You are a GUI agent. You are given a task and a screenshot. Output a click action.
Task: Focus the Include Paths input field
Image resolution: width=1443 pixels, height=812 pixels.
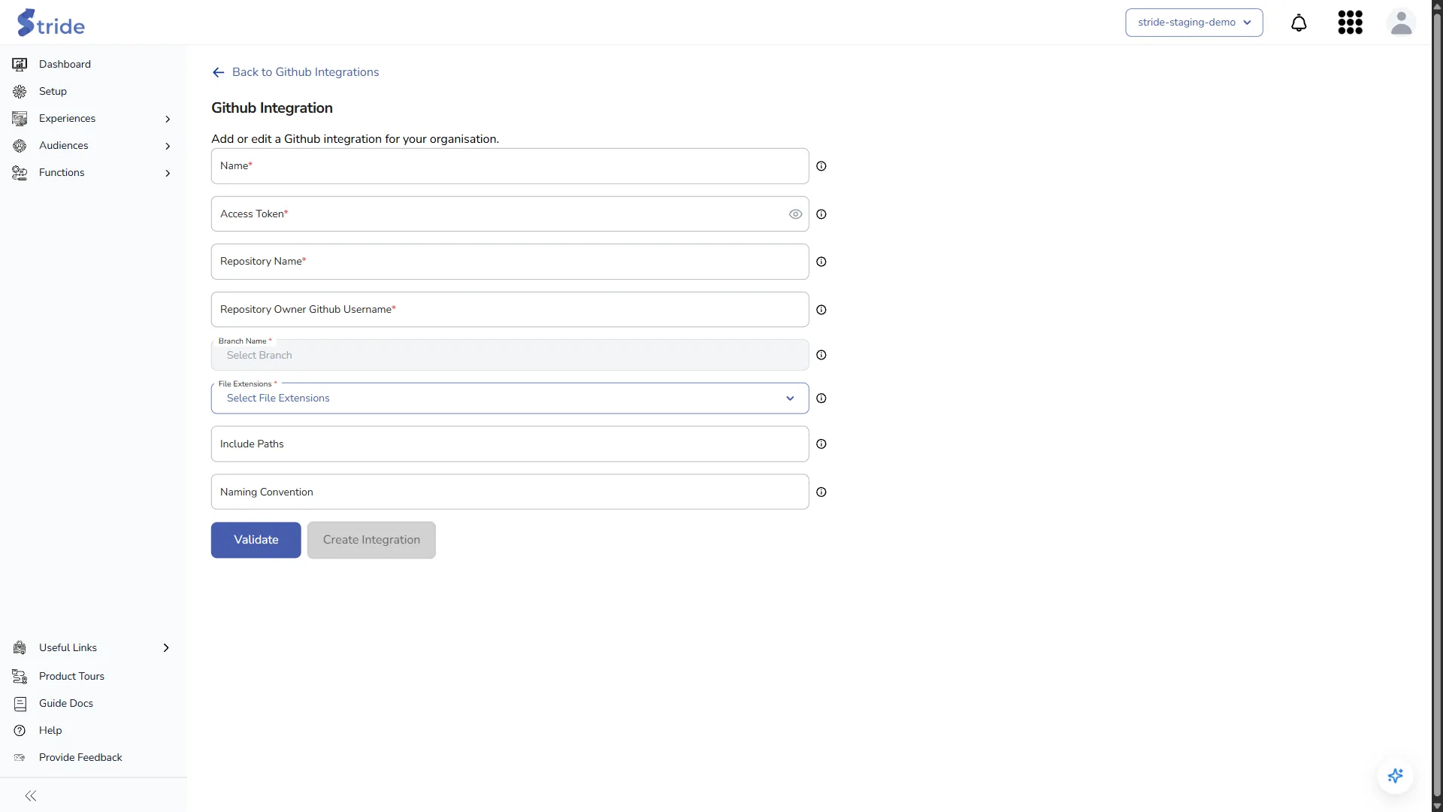(x=510, y=444)
